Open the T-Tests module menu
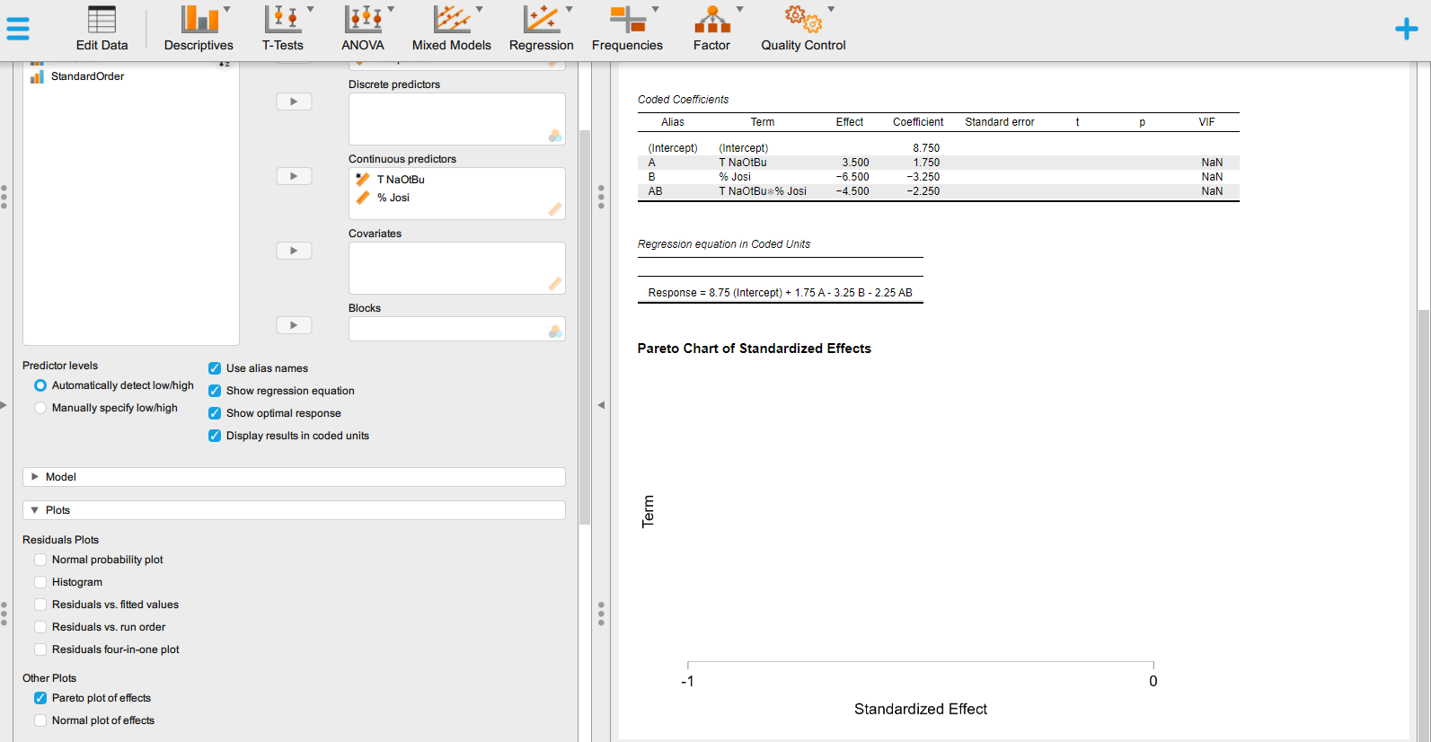The image size is (1431, 742). point(283,30)
